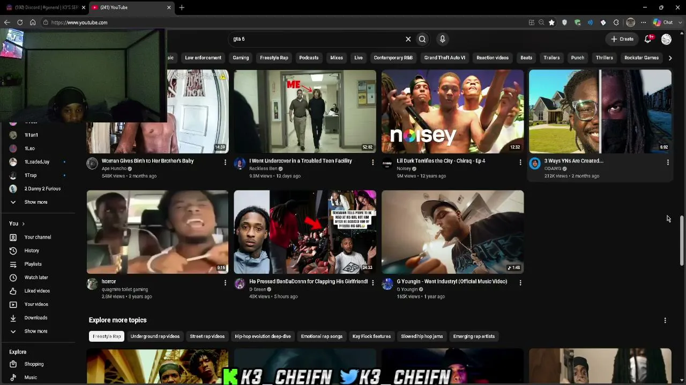Open 'Woman Gives Birth to Her Brother's Baby' title
The width and height of the screenshot is (686, 385).
[148, 161]
